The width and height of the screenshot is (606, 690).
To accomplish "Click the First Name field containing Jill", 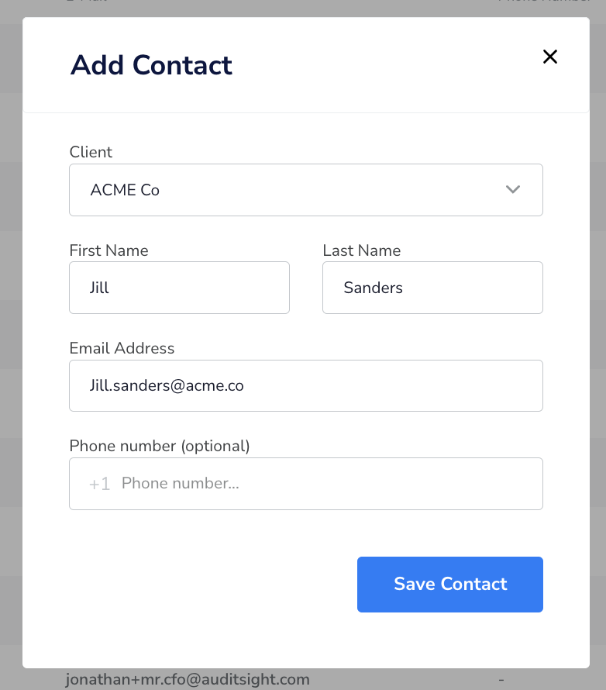I will (x=179, y=288).
